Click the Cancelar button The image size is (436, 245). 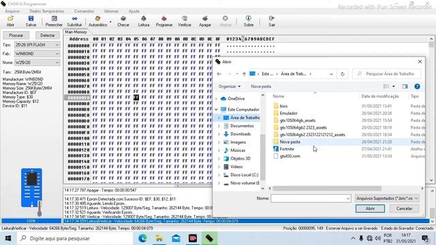point(404,209)
